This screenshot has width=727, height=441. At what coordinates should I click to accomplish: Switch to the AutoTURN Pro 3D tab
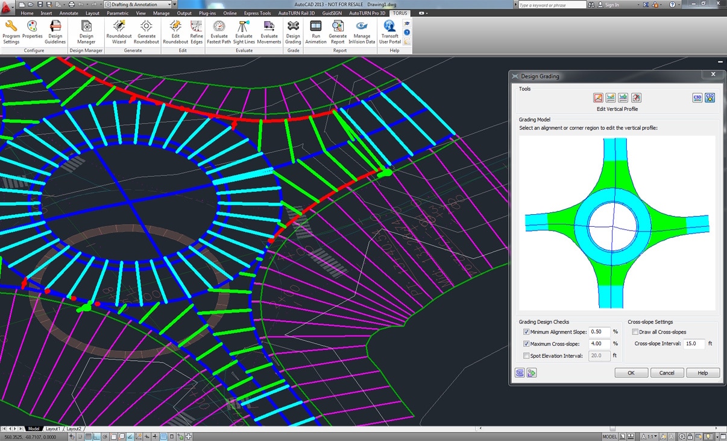pos(367,13)
